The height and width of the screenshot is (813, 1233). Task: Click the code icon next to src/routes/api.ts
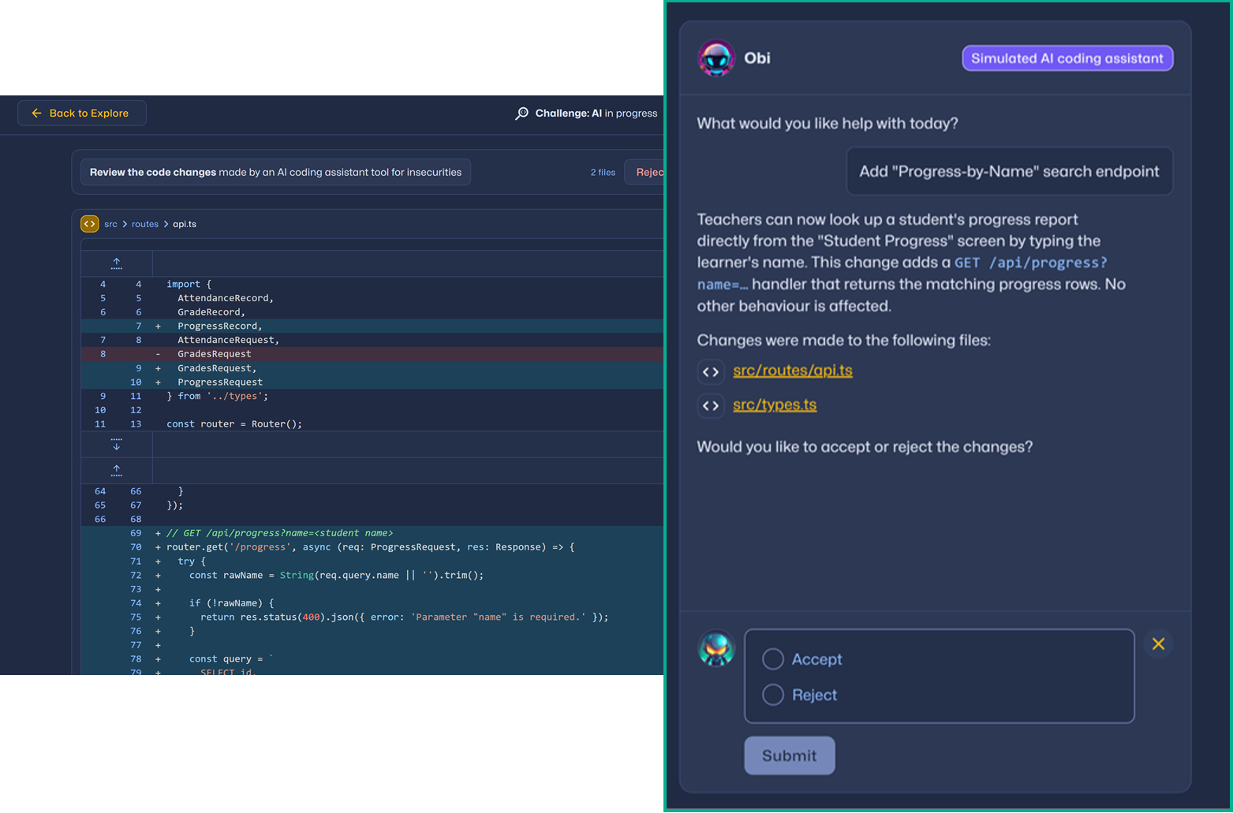coord(711,371)
